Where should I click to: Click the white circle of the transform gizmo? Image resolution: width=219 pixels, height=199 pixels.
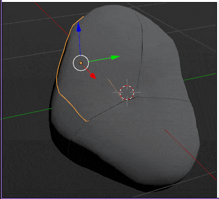click(81, 63)
